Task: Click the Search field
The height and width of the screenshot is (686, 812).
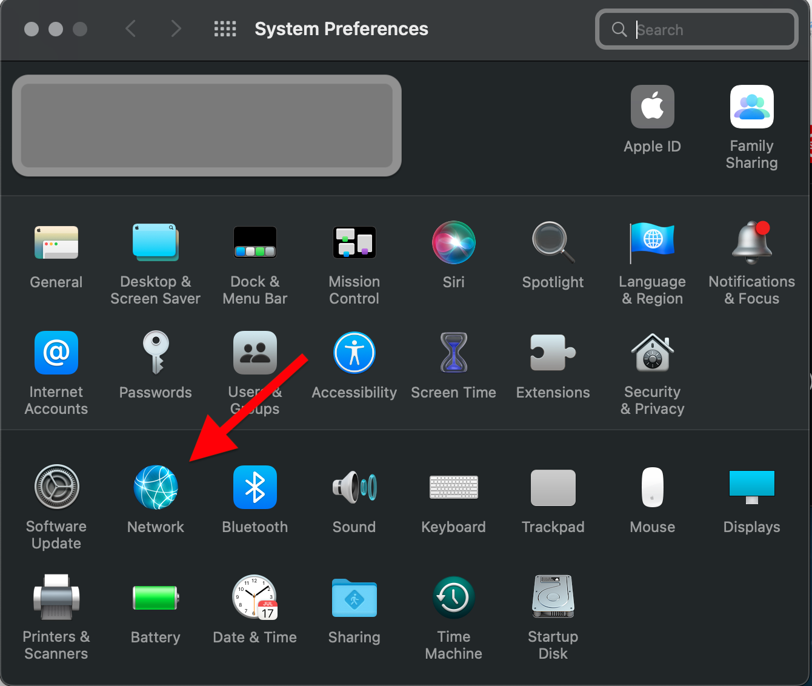Action: point(697,29)
